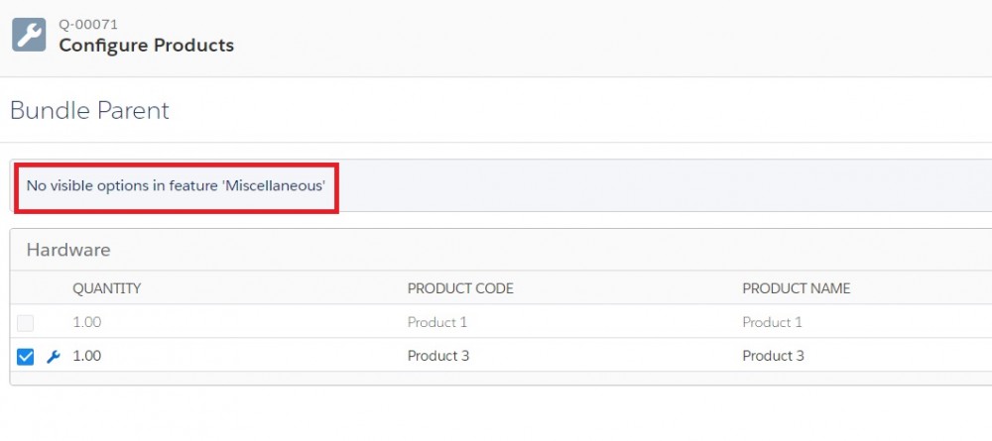
Task: Click the Configure Products page title
Action: coord(146,46)
